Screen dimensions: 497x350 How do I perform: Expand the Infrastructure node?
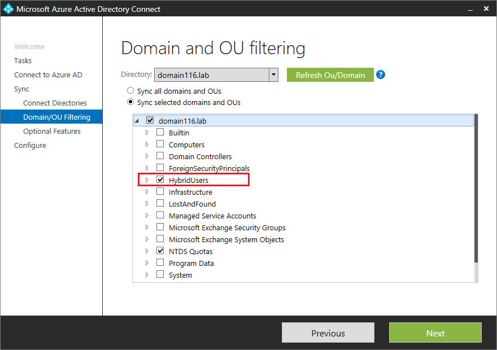(147, 191)
